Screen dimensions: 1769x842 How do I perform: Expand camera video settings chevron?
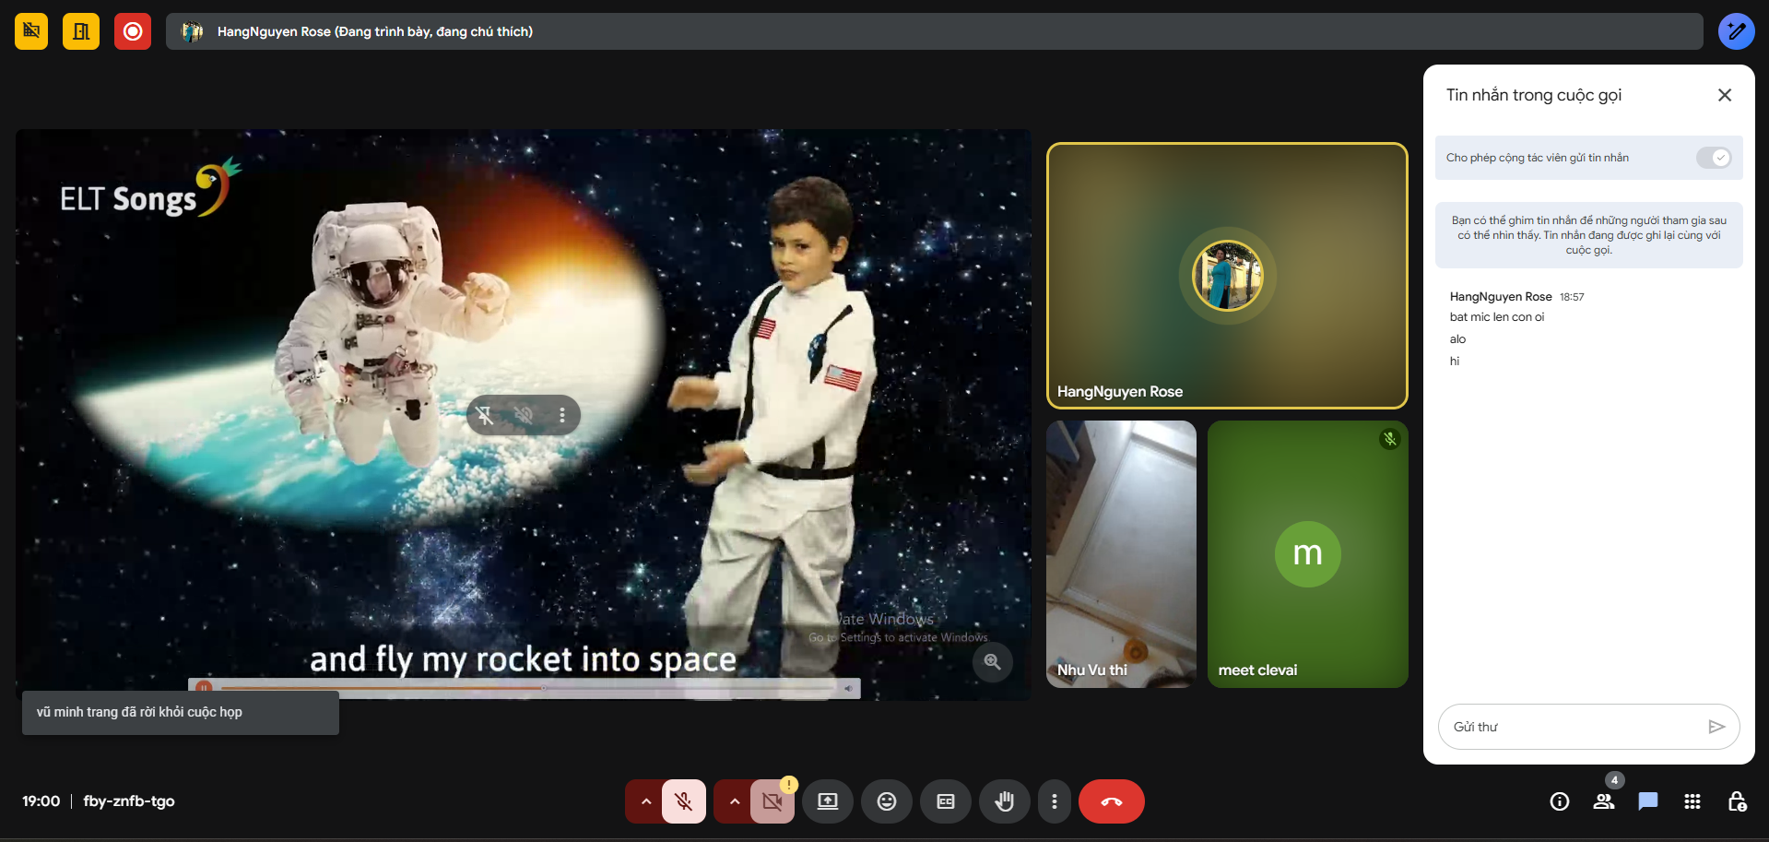click(735, 801)
